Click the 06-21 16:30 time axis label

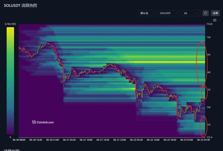point(103,140)
